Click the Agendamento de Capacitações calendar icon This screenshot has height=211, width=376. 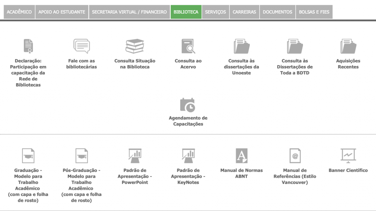coord(188,105)
